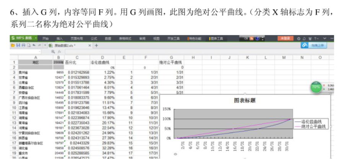
Task: Click into the formula bar
Action: pyautogui.click(x=199, y=52)
